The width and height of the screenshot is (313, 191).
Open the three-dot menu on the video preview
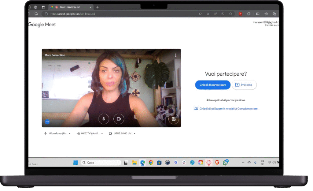(x=175, y=55)
